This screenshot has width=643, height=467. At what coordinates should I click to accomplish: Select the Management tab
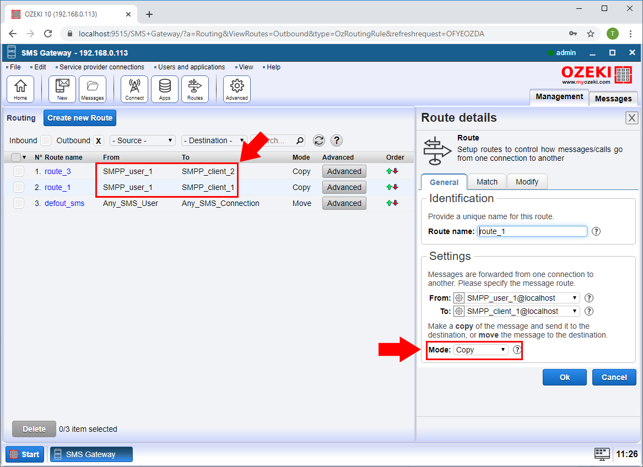coord(559,97)
